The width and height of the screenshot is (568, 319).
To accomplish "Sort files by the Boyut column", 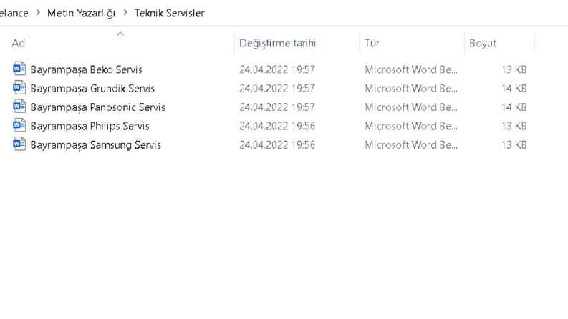I will tap(483, 43).
